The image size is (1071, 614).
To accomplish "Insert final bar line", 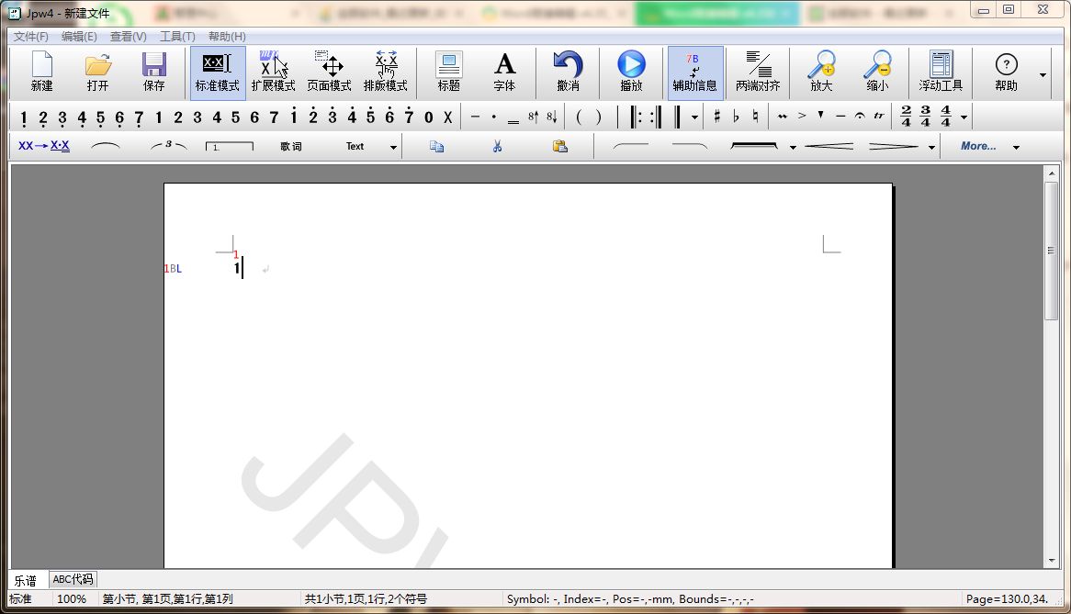I will click(677, 117).
